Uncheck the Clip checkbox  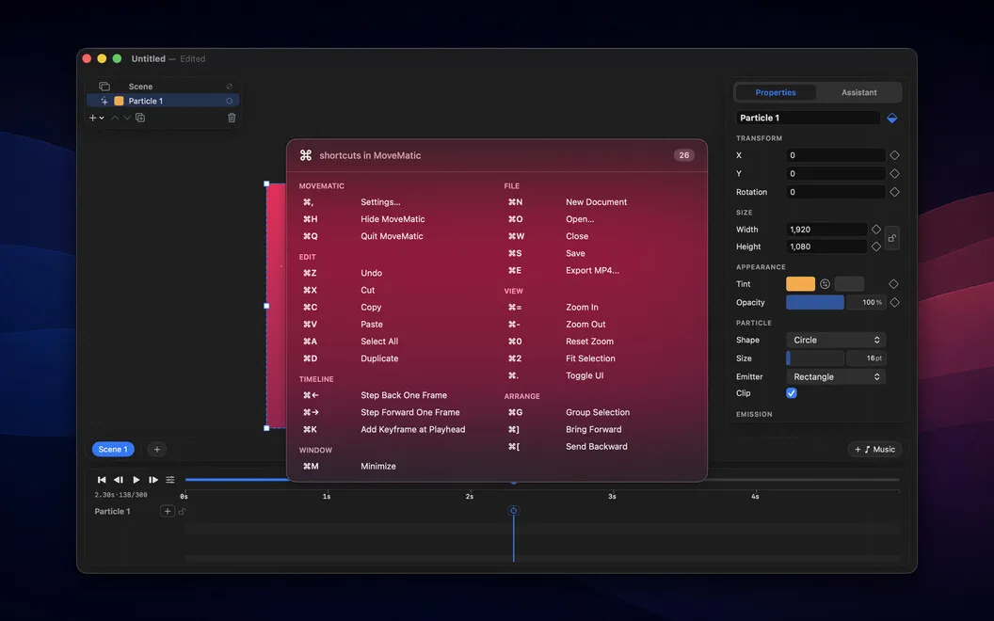click(791, 393)
